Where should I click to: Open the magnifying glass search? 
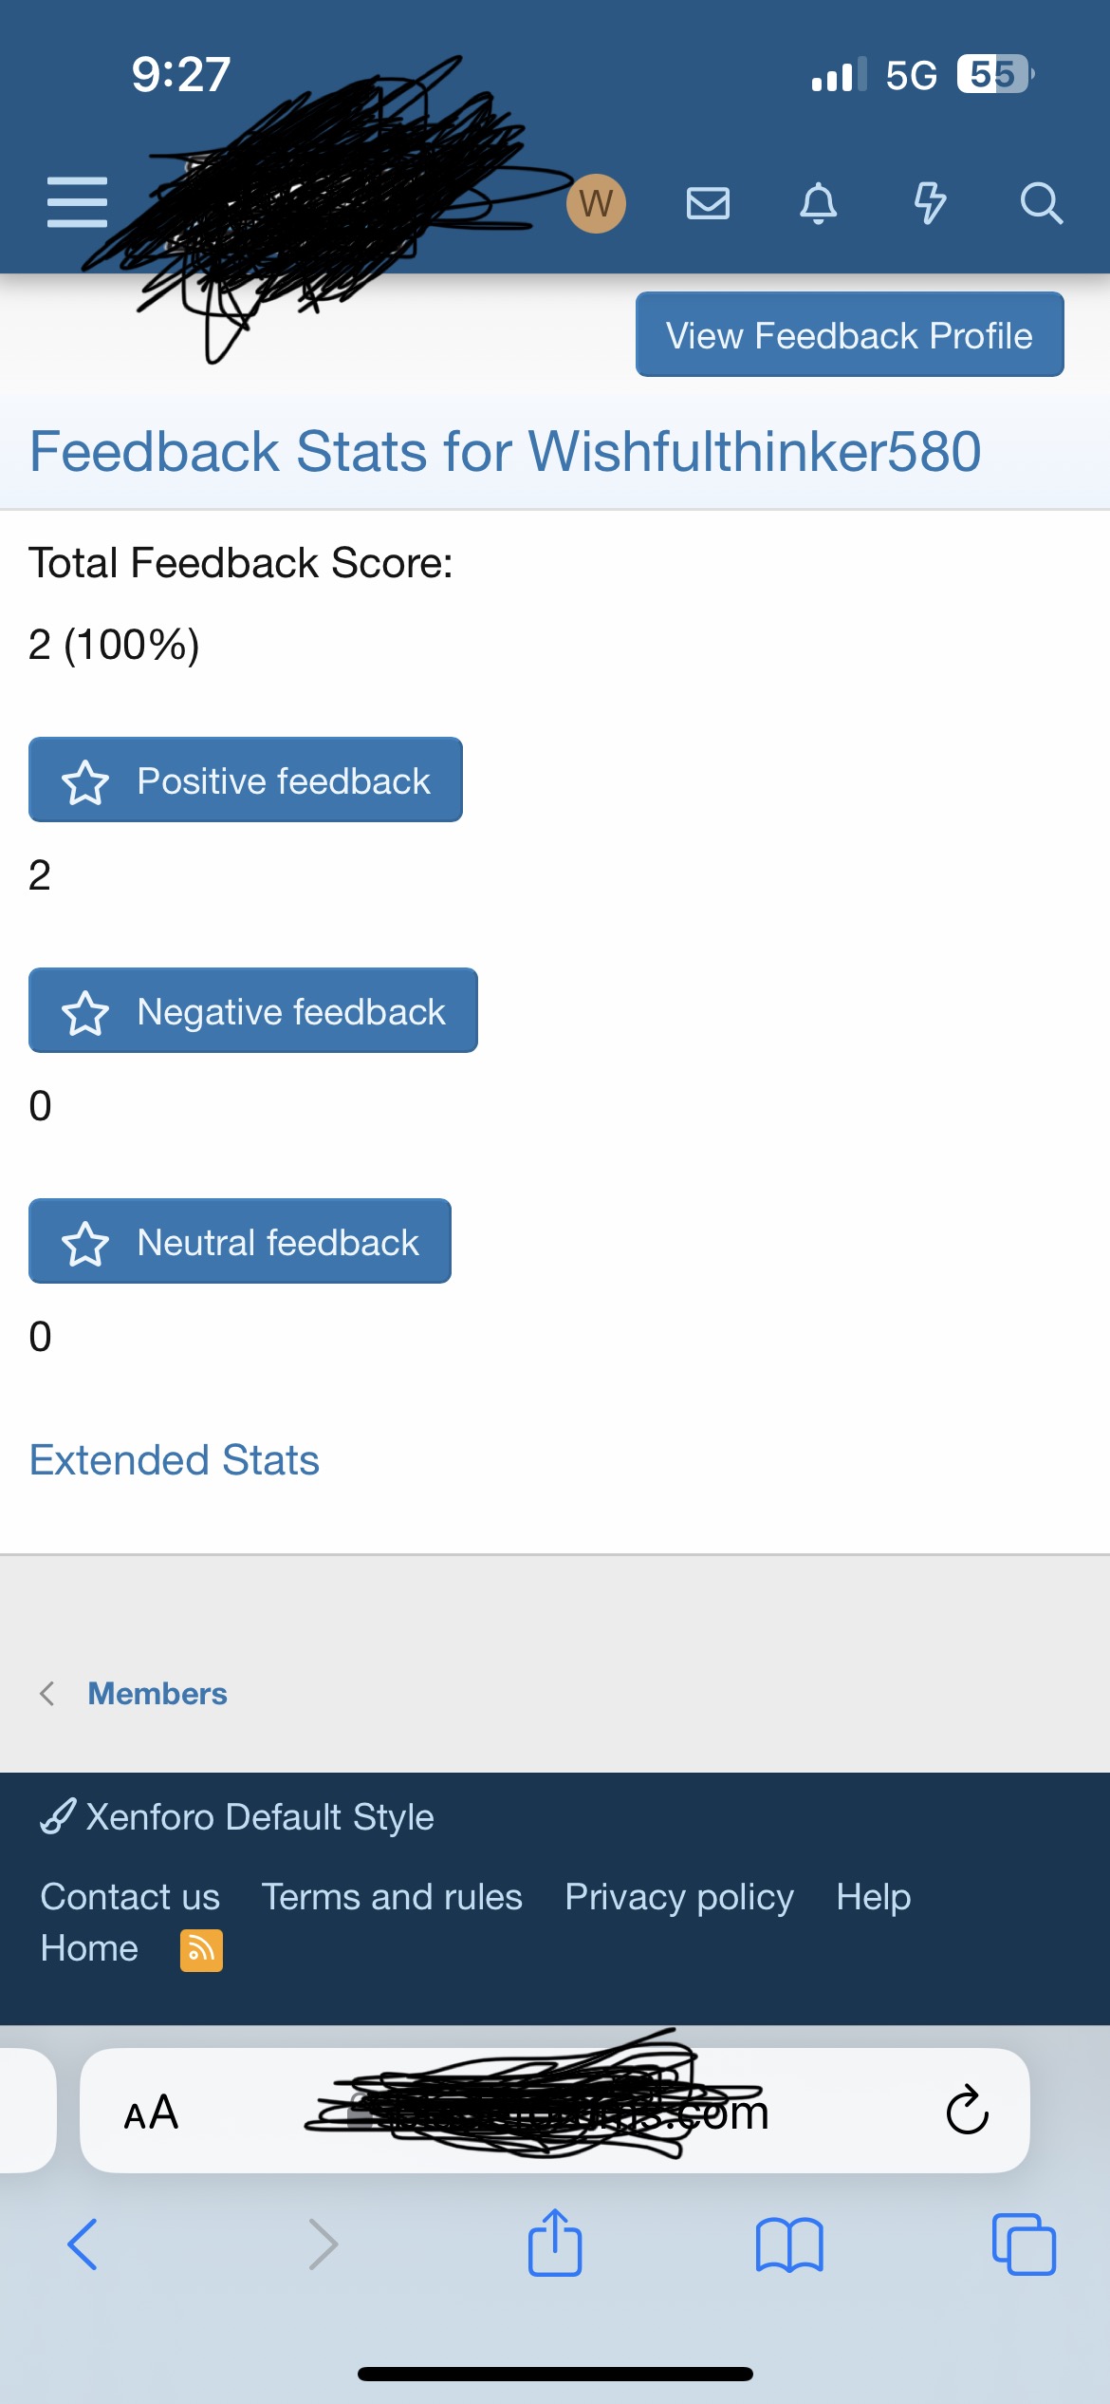pos(1041,203)
